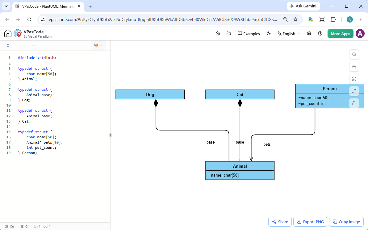Open the English language dropdown
368x230 pixels.
(288, 34)
